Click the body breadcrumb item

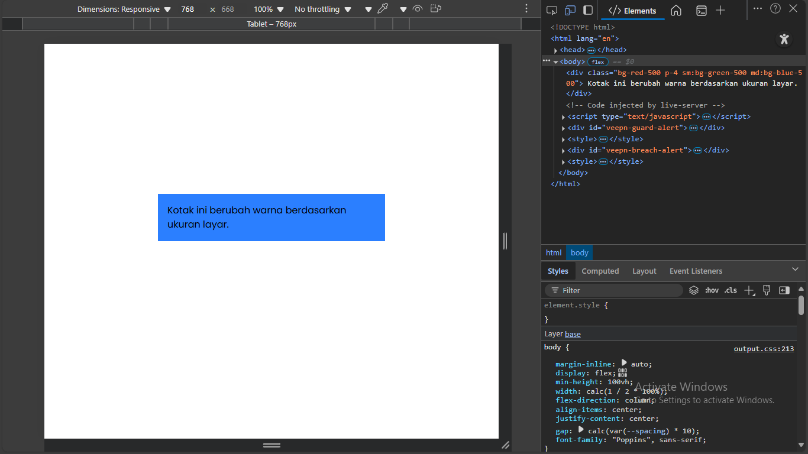(580, 252)
